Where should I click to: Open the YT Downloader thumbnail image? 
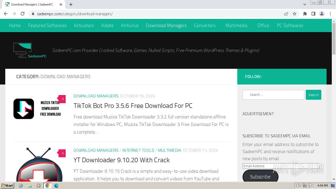[39, 165]
